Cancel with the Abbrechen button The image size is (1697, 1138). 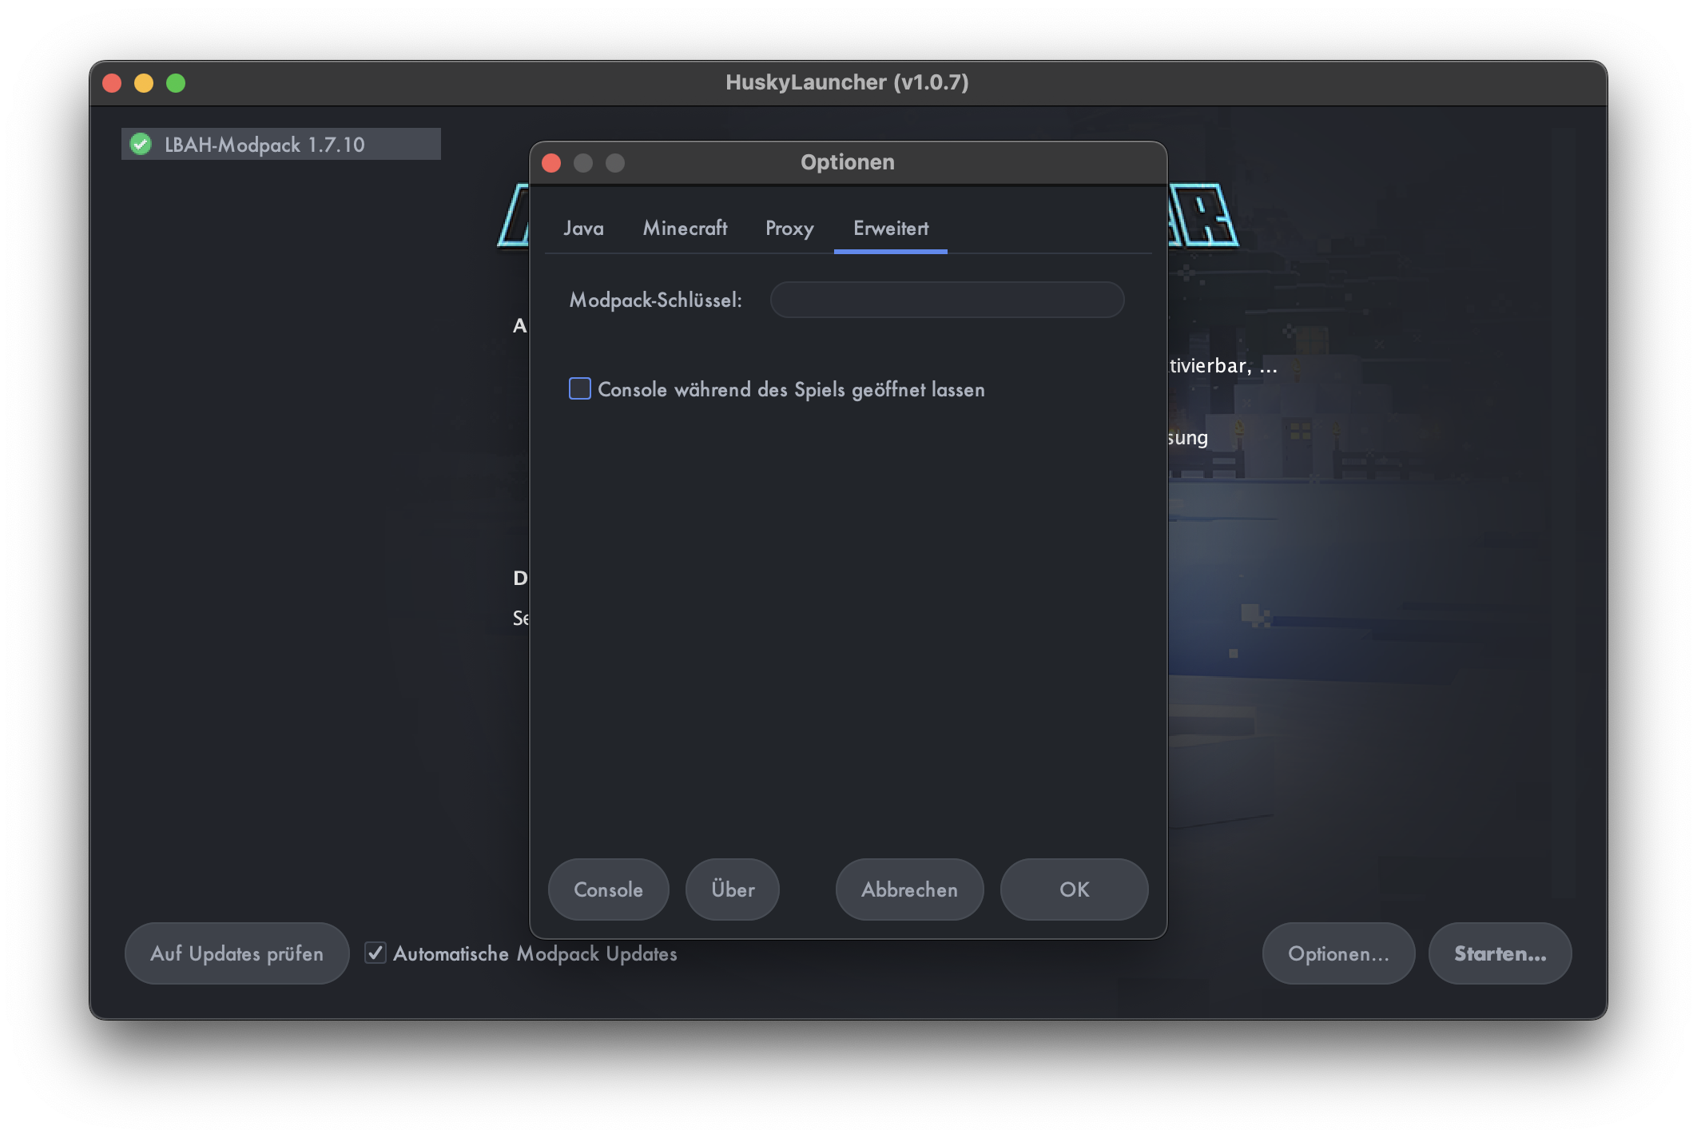pos(909,889)
